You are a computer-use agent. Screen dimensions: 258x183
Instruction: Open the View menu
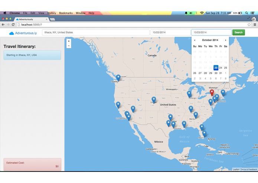pos(41,13)
